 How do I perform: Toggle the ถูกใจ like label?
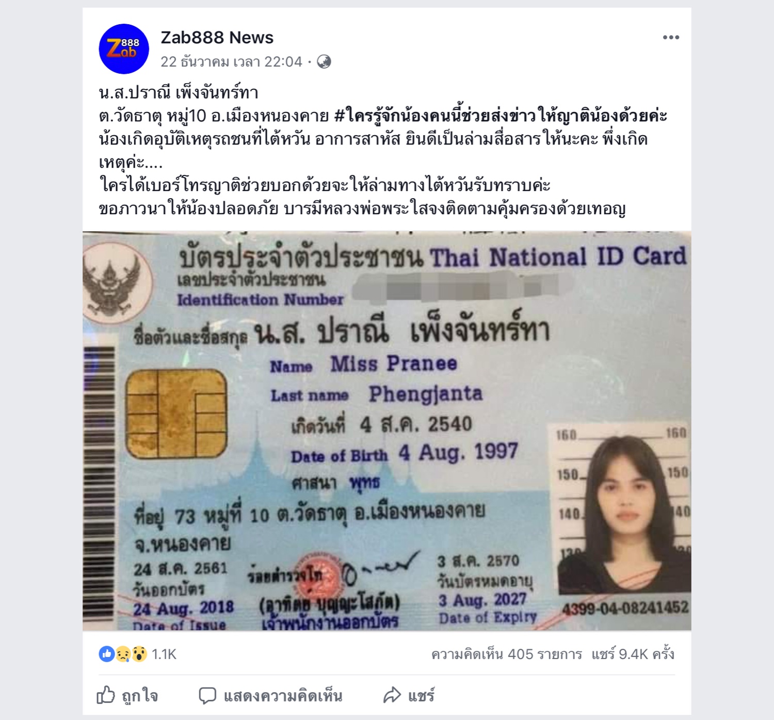(x=140, y=696)
